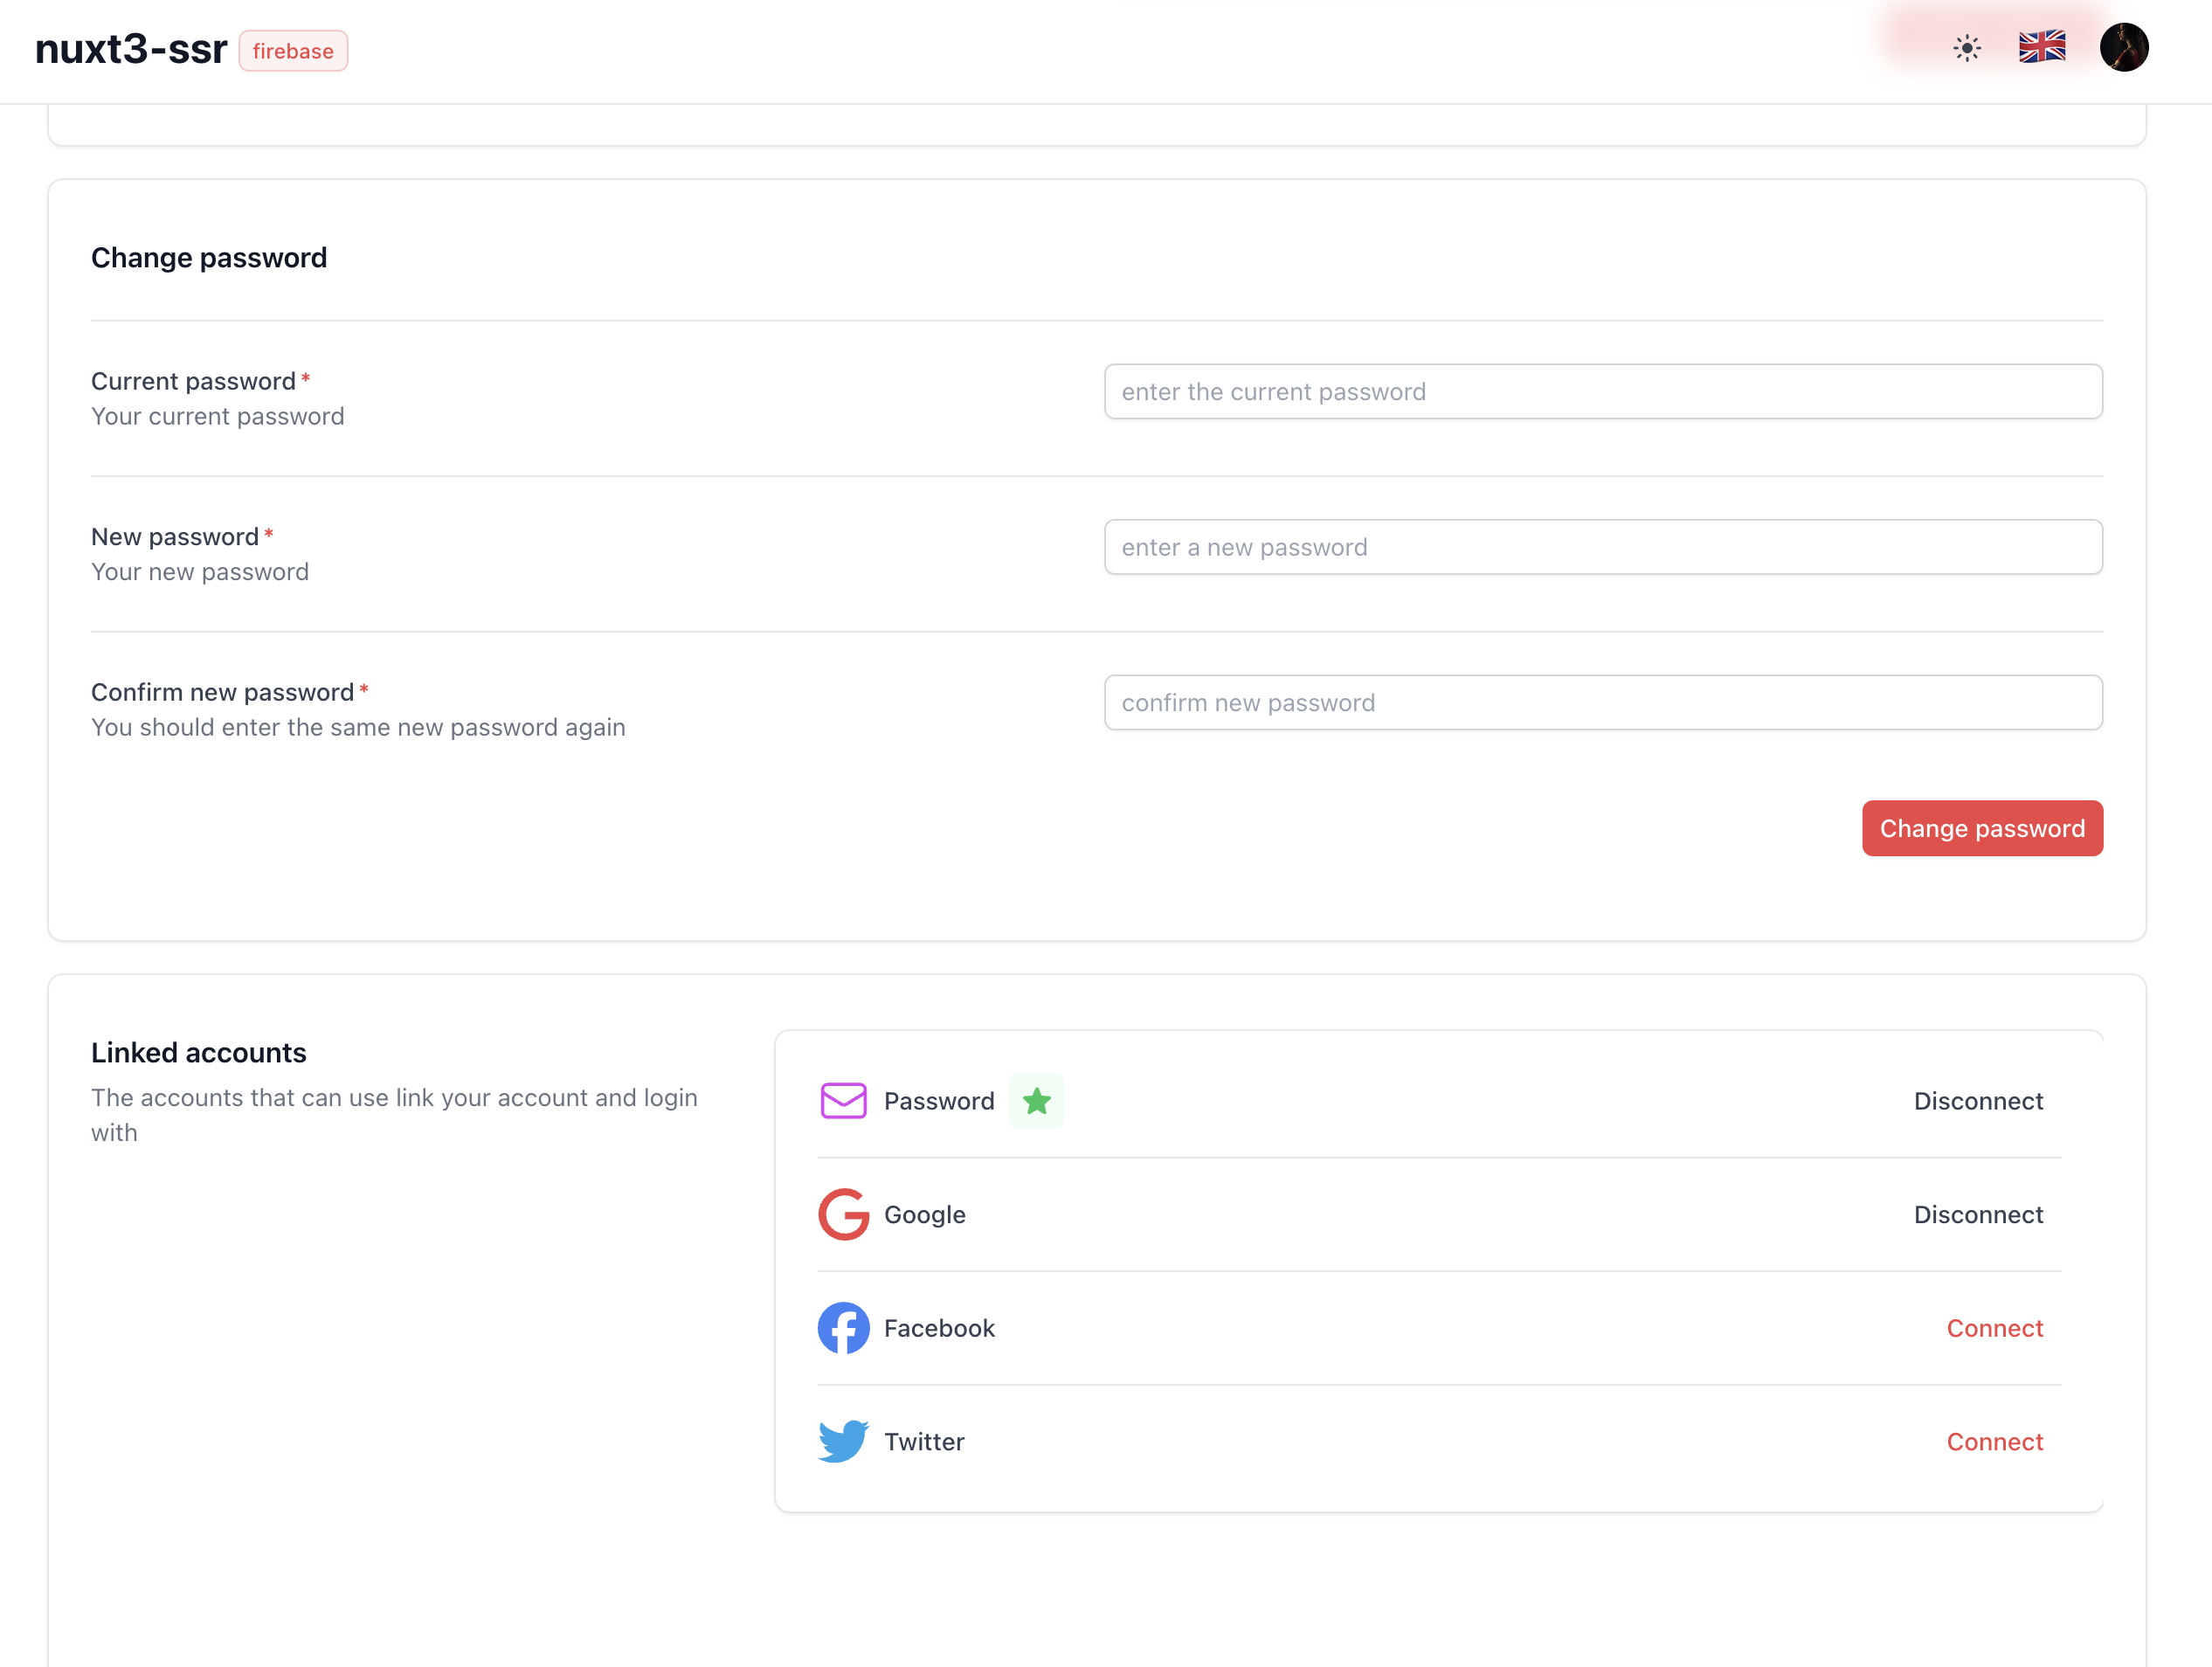
Task: Click the Twitter provider icon
Action: 840,1441
